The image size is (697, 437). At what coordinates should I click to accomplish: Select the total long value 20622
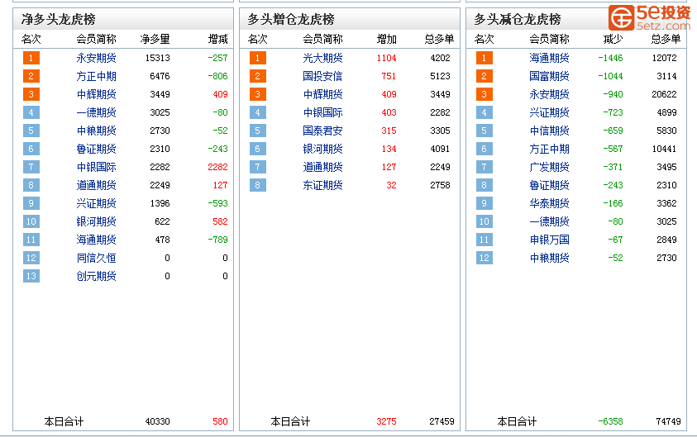pyautogui.click(x=664, y=95)
